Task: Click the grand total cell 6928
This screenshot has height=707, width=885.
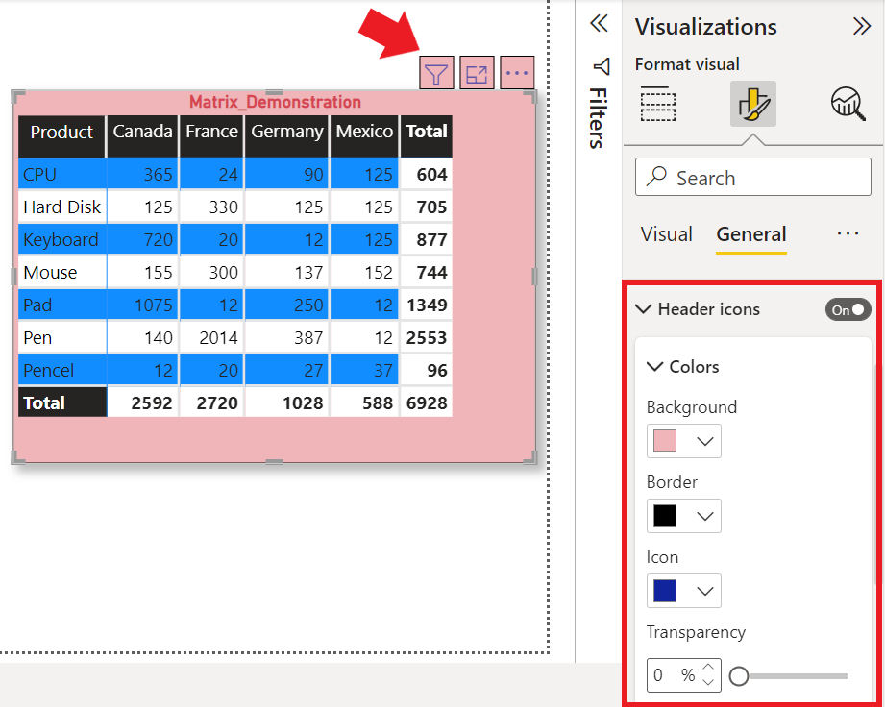Action: (x=427, y=402)
